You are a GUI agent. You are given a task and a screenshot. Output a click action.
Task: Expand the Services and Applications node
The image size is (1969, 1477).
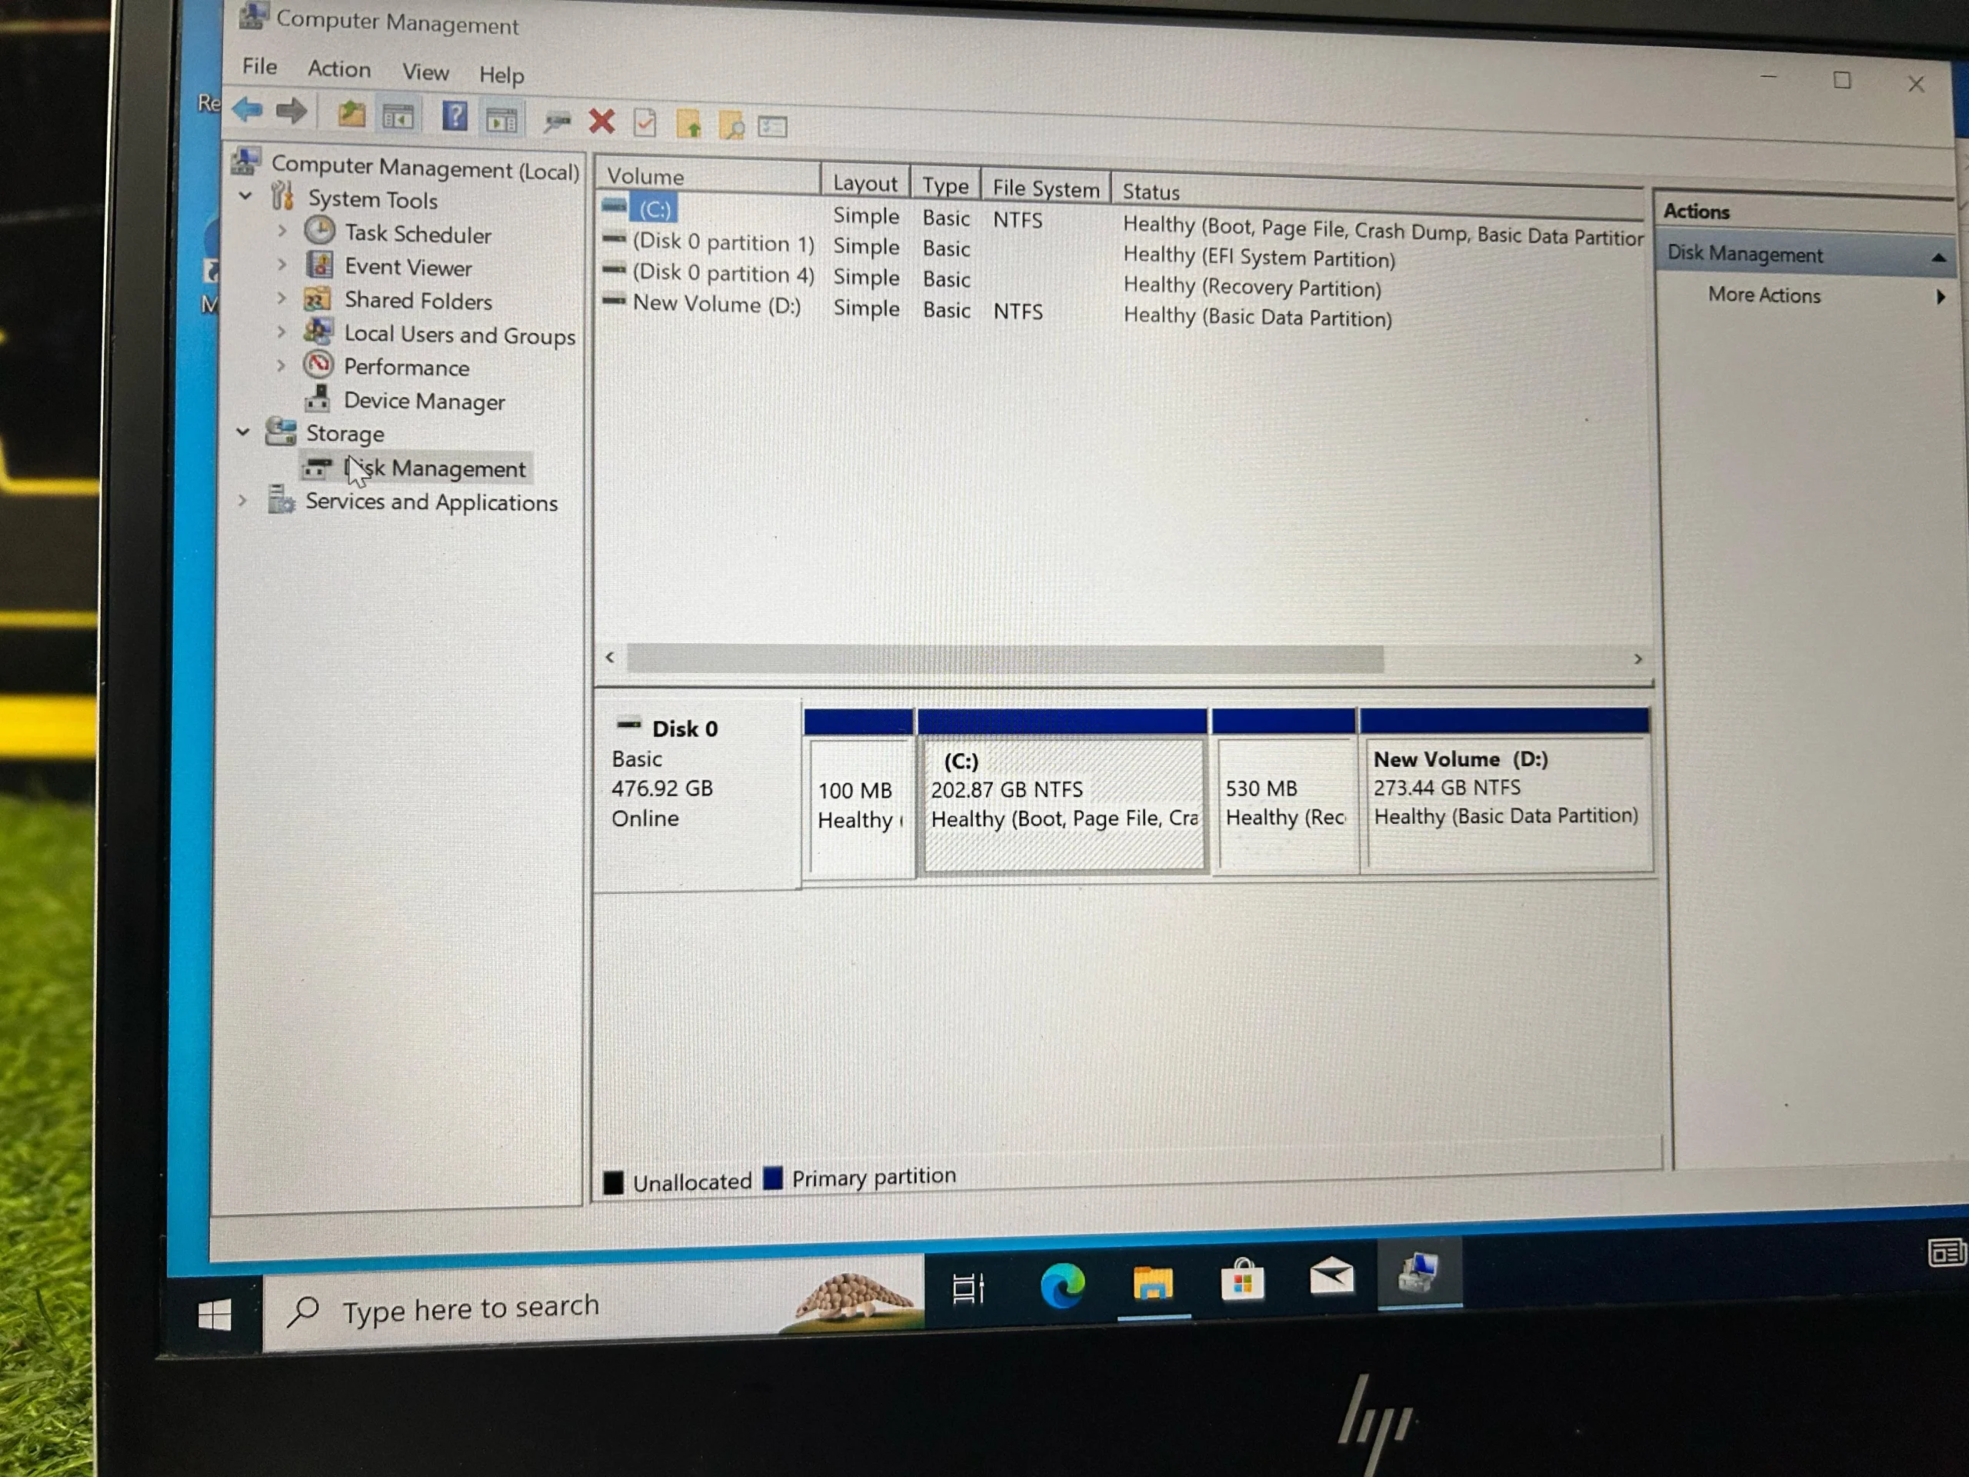[242, 502]
